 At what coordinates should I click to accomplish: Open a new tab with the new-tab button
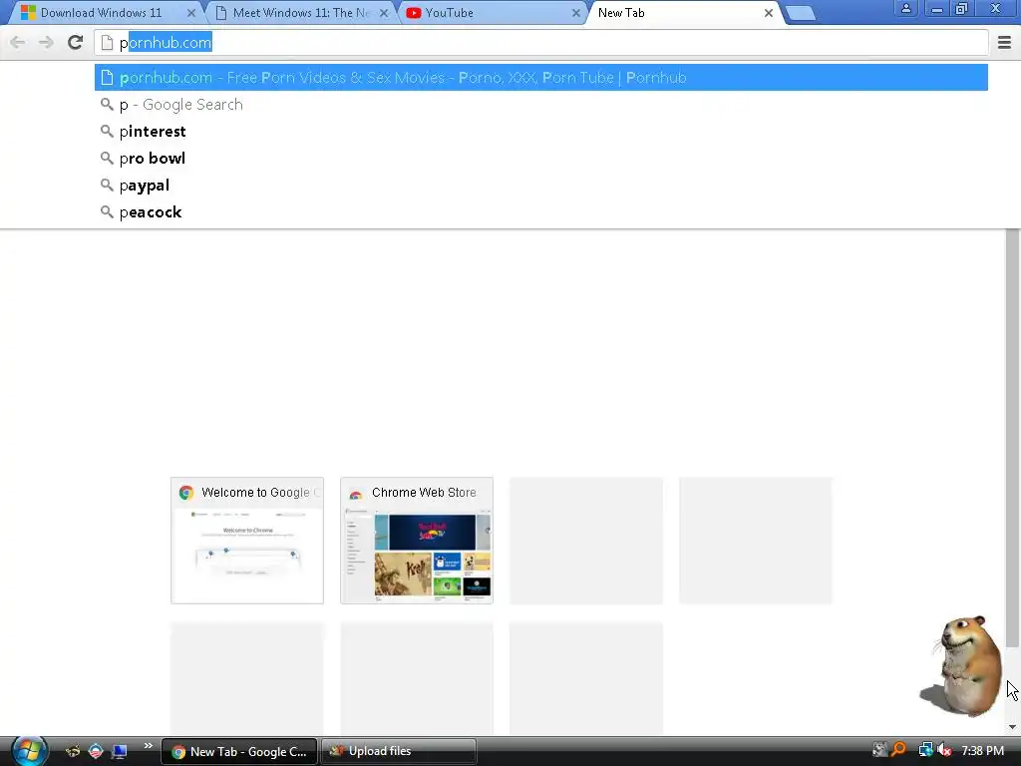point(800,13)
